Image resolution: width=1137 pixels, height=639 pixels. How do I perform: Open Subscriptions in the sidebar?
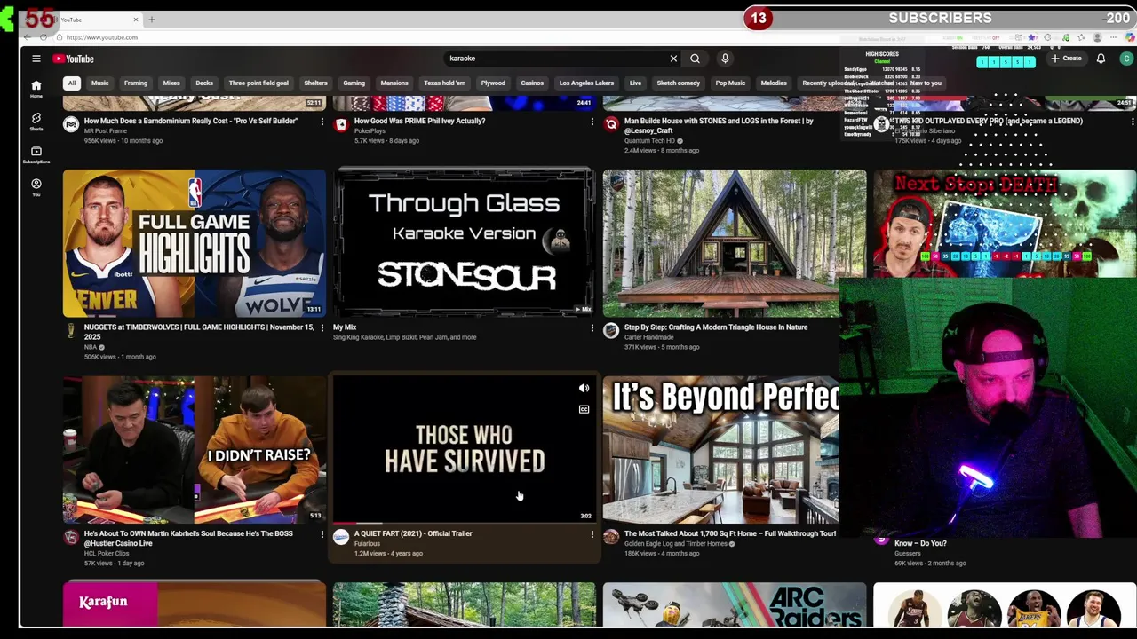[x=36, y=154]
